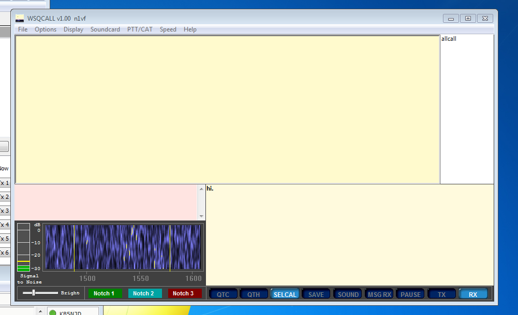Click the transmit text area containing hi.
Image resolution: width=518 pixels, height=315 pixels.
click(x=349, y=234)
